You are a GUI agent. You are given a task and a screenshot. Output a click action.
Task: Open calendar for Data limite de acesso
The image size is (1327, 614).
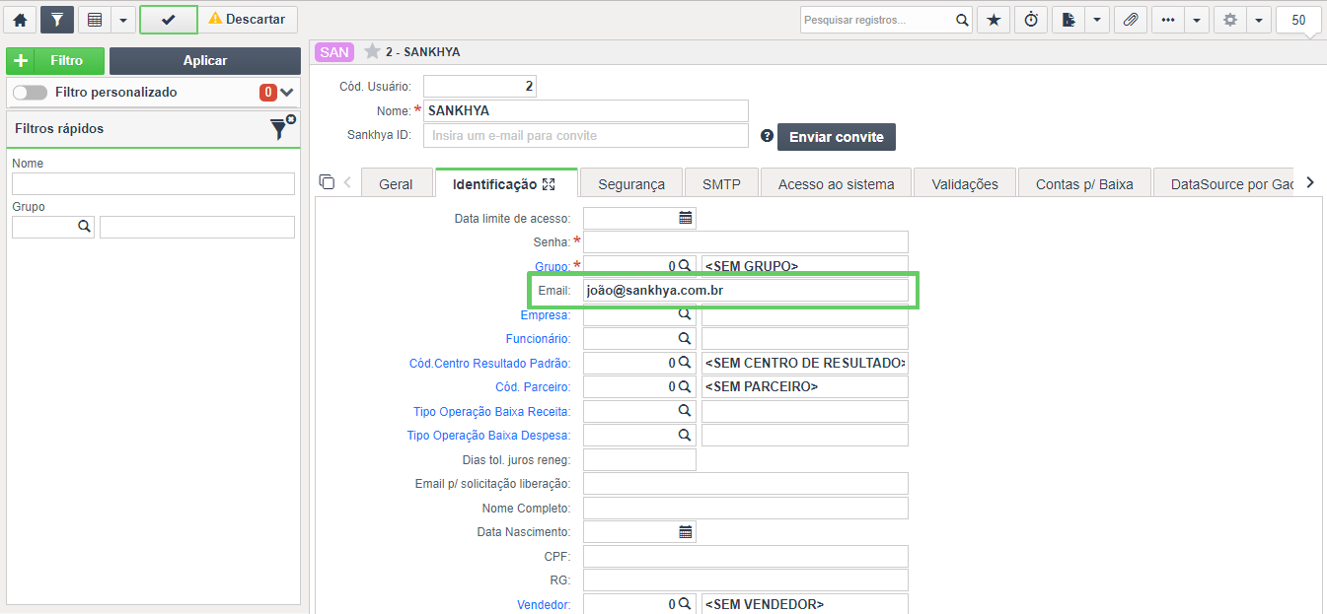tap(686, 218)
